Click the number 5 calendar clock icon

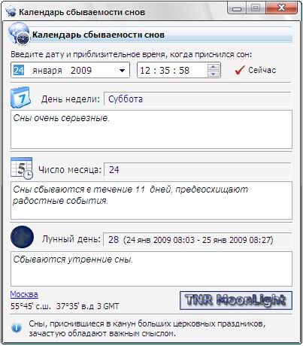22,168
